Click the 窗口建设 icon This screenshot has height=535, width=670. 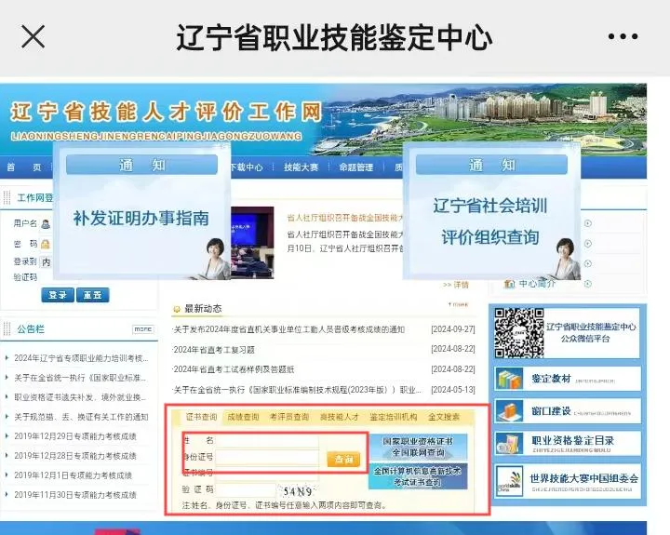coord(508,411)
